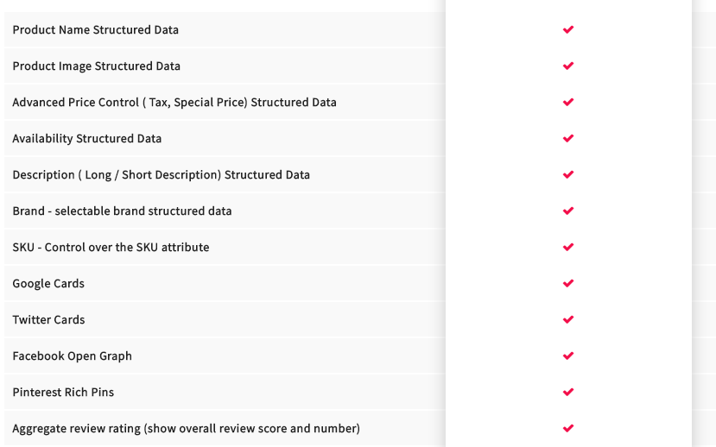
Task: Click the Aggregate review rating checkmark
Action: point(568,429)
